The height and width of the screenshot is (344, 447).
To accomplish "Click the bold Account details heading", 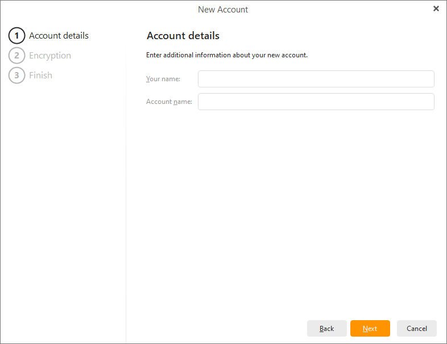I will pos(183,36).
